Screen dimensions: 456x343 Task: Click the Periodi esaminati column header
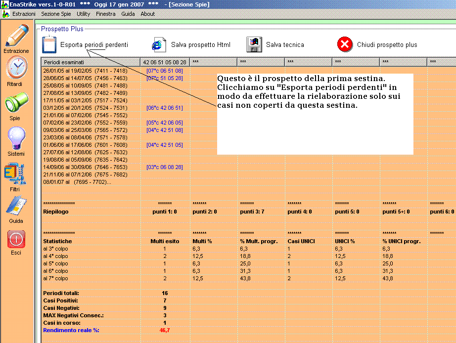[x=91, y=62]
